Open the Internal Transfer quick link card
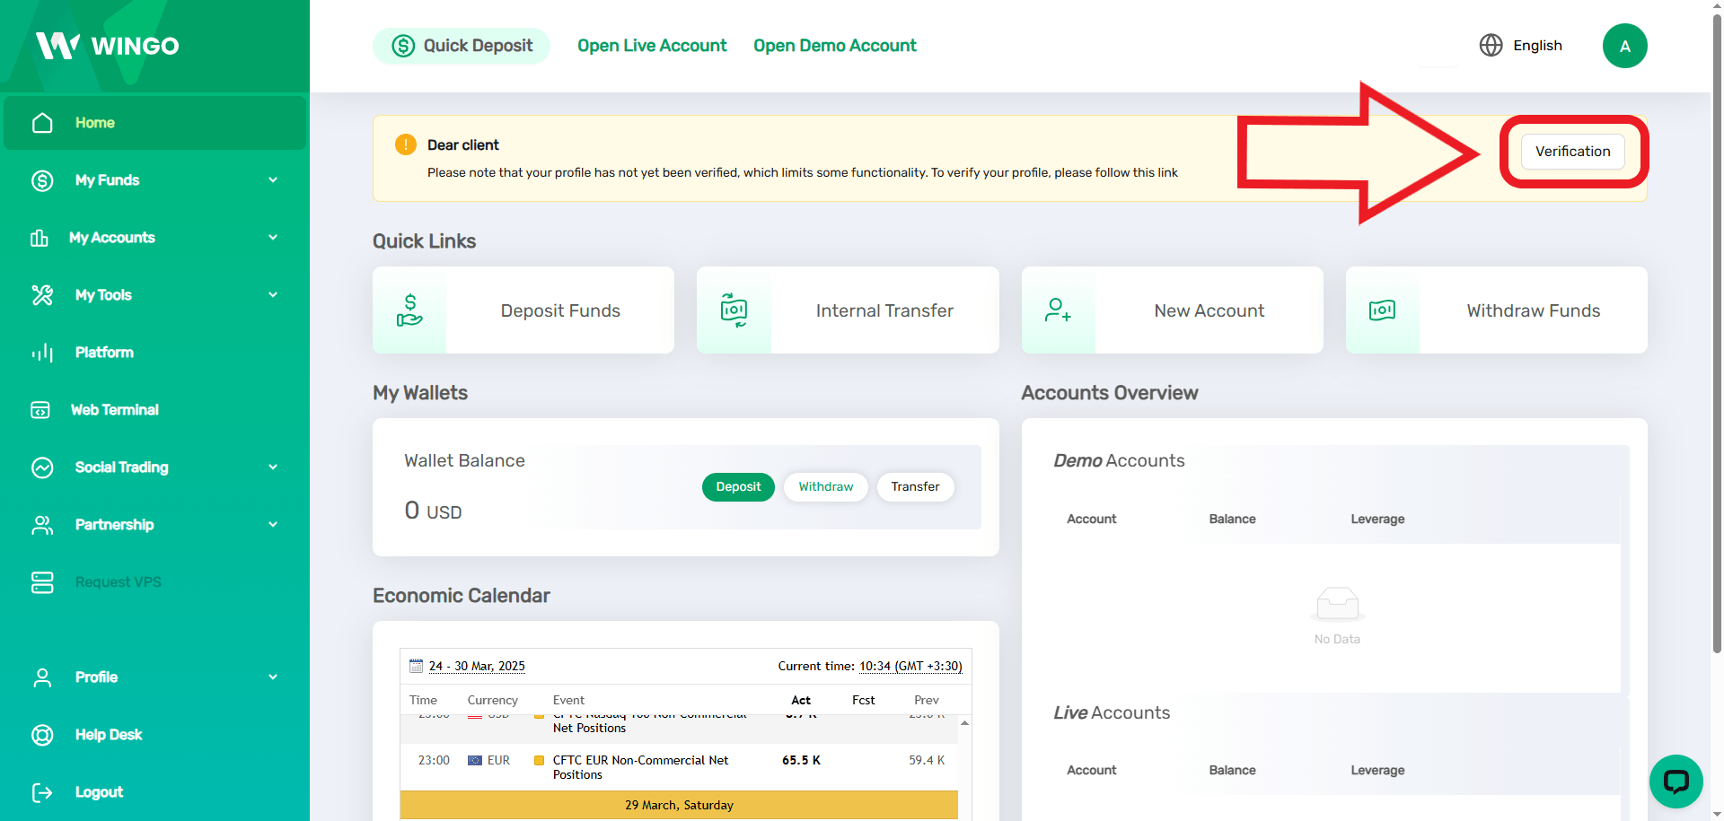Screen dimensions: 1724x821 pos(848,310)
